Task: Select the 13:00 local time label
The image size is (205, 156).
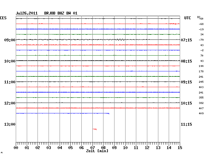Action: point(10,124)
